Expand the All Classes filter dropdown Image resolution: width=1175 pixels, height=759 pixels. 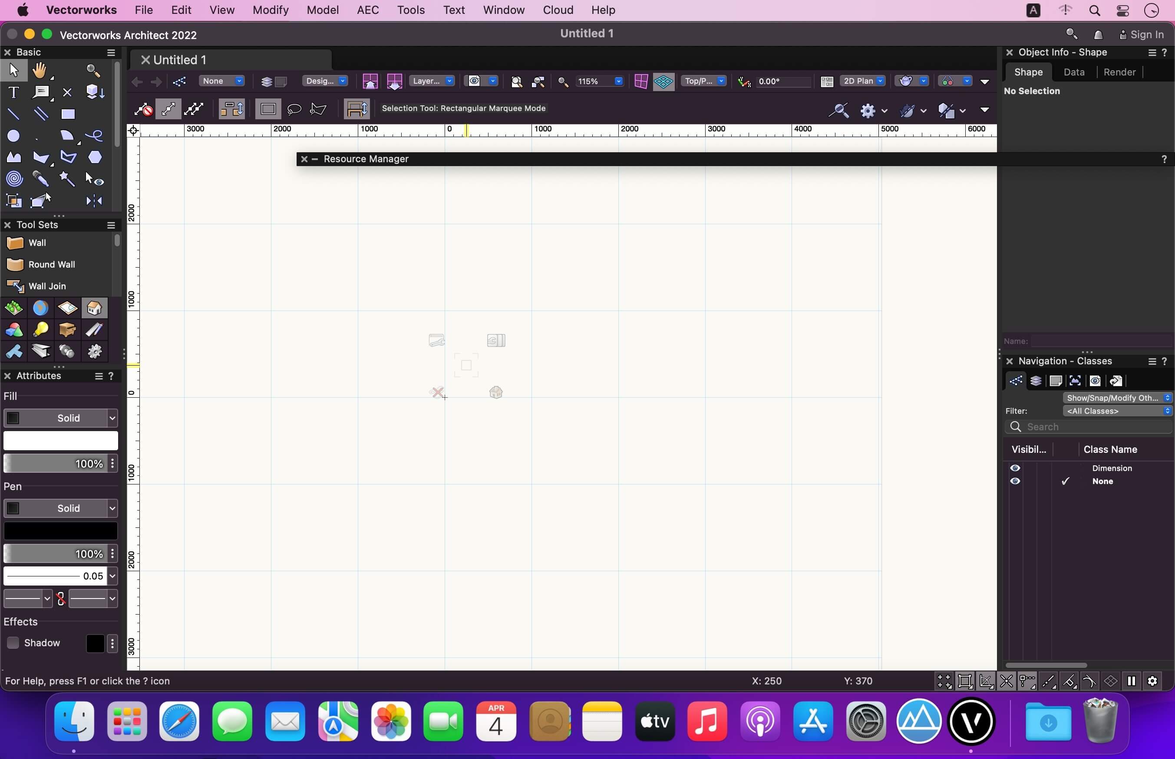point(1117,411)
